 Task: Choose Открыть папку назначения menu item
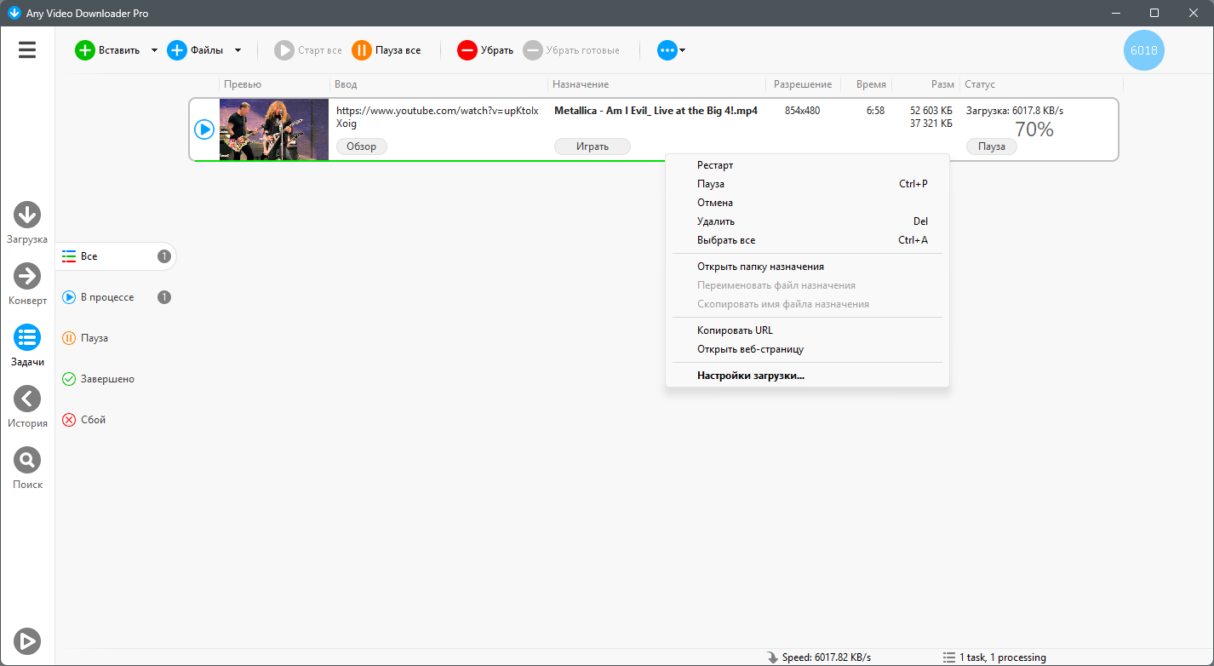click(x=807, y=267)
